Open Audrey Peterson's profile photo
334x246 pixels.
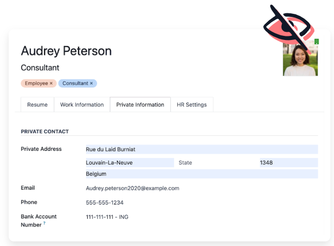(x=300, y=60)
